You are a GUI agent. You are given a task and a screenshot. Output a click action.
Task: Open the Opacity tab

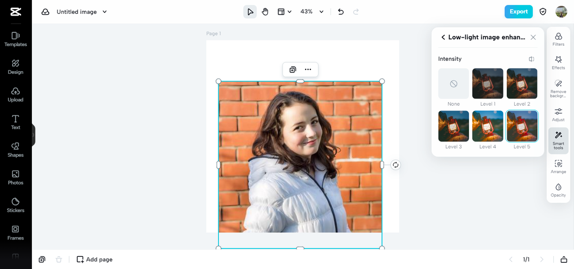pos(558,190)
